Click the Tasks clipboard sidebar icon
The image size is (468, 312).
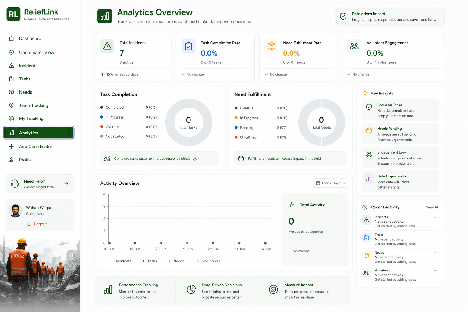[11, 79]
